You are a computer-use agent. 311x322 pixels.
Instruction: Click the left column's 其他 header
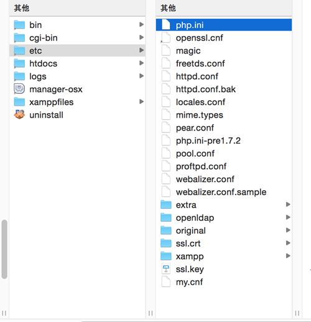click(x=22, y=8)
